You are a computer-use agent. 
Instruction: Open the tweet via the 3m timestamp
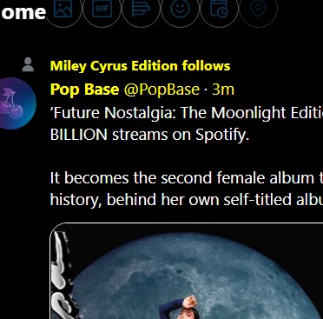coord(223,90)
